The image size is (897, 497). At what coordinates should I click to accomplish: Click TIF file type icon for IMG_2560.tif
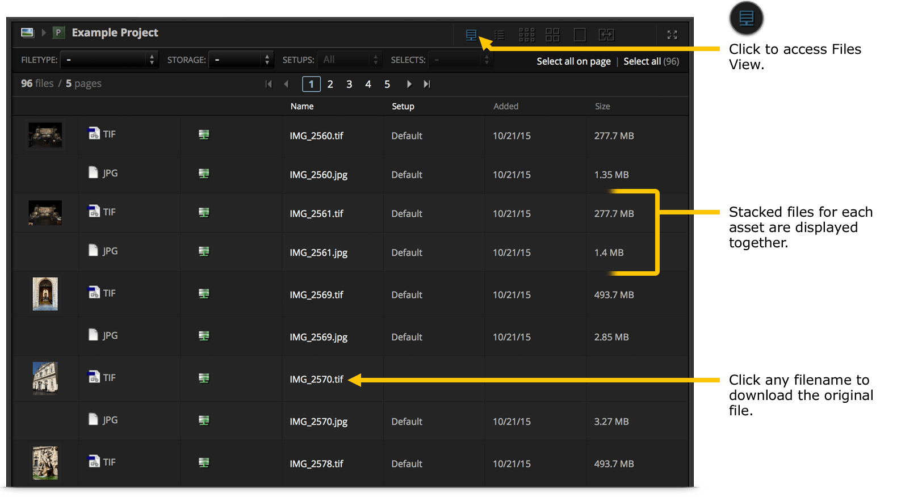point(94,133)
